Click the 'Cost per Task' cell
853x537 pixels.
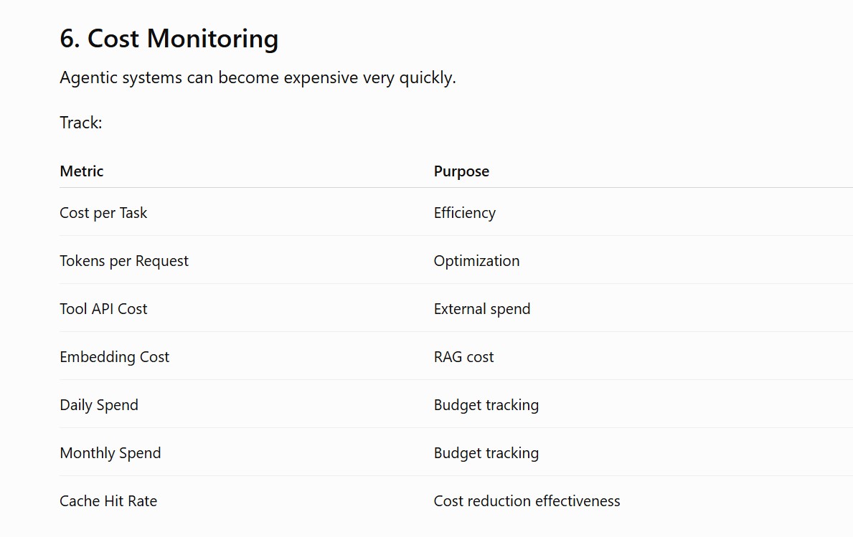coord(103,213)
